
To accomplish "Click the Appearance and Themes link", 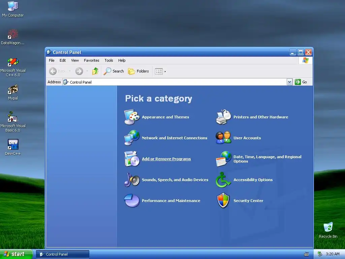I will tap(165, 117).
